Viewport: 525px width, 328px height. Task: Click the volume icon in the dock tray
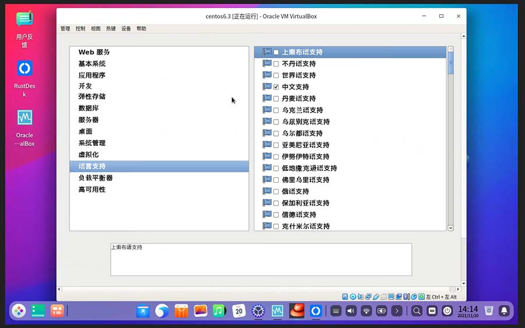pos(351,311)
